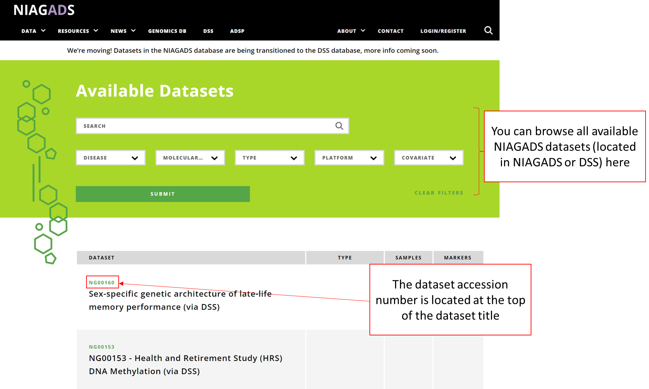The height and width of the screenshot is (389, 649).
Task: Open the ADSP navigation link
Action: point(237,31)
